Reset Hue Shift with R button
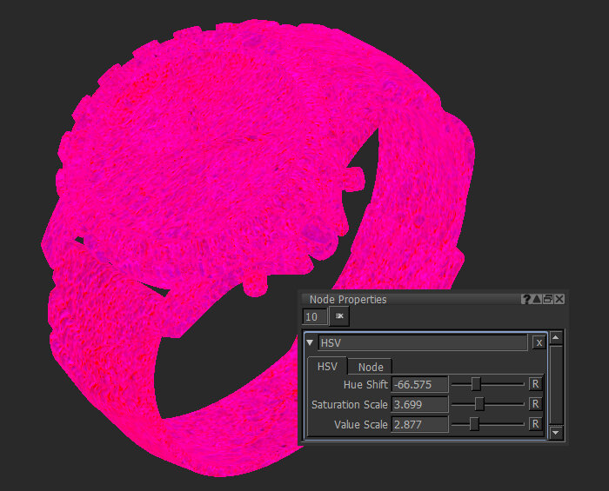The height and width of the screenshot is (491, 609). 535,383
